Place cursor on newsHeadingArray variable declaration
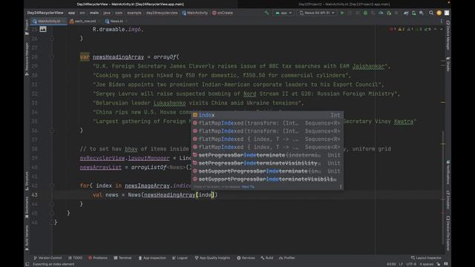 tap(119, 57)
